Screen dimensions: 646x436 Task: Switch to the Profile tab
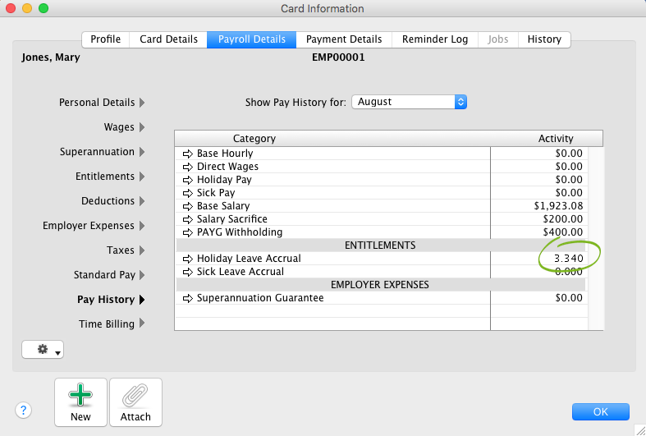105,39
